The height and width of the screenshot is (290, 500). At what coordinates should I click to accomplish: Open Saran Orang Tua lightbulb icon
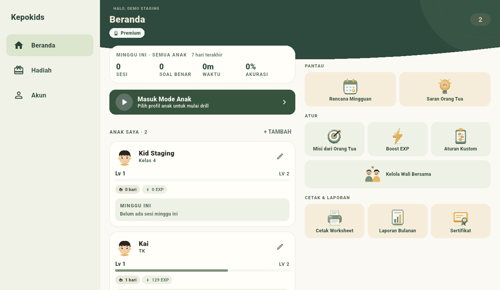[x=445, y=87]
